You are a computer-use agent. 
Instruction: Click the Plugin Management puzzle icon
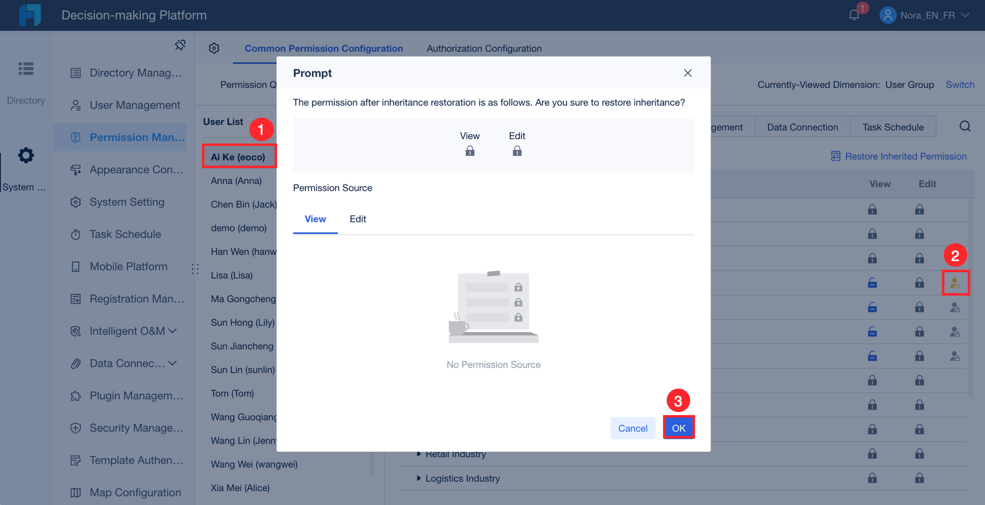point(76,396)
